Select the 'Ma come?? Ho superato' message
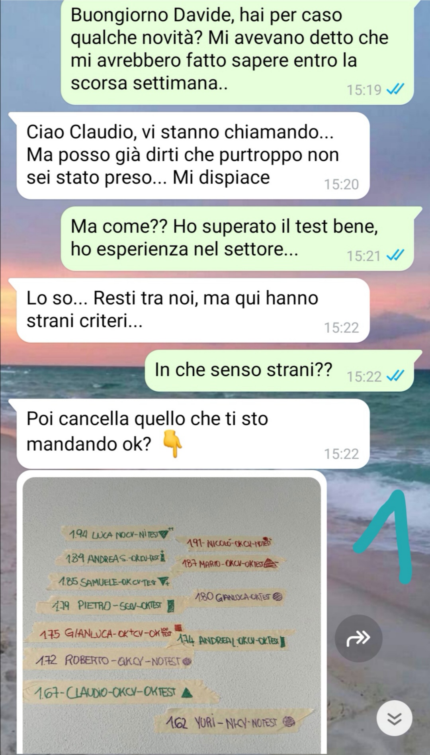430x755 pixels. point(237,239)
